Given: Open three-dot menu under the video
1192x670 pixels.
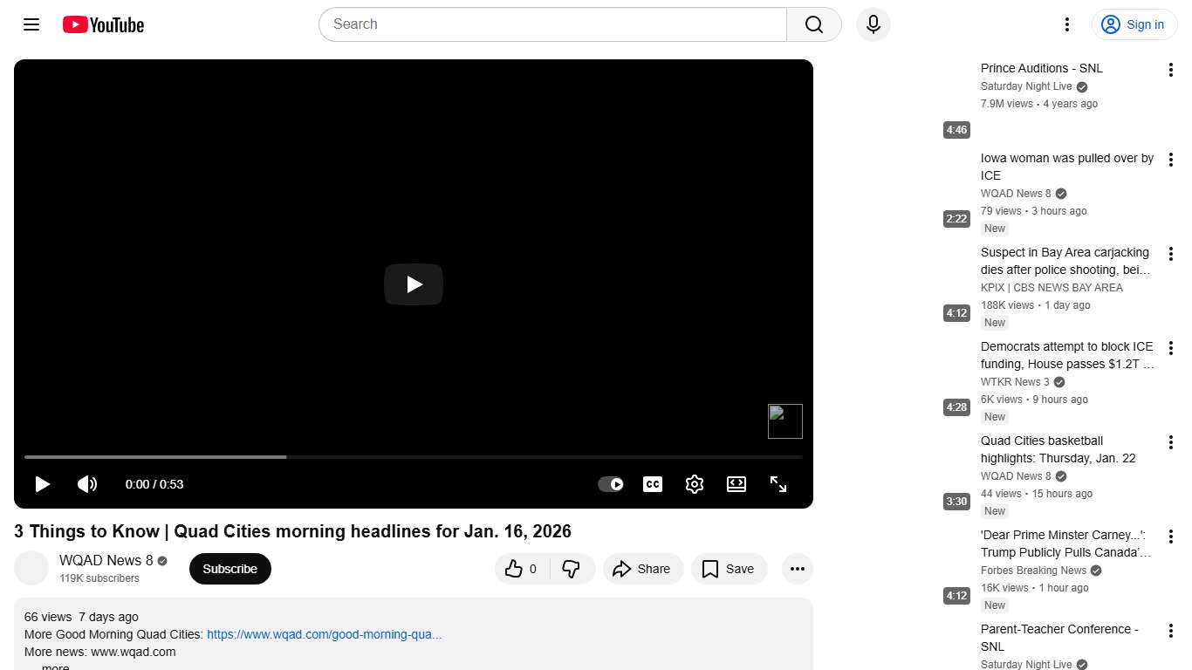Looking at the screenshot, I should [x=797, y=568].
